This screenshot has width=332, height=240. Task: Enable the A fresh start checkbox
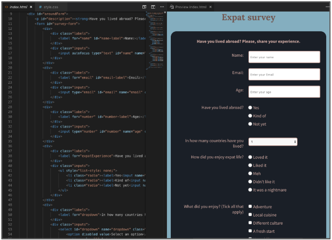click(250, 231)
